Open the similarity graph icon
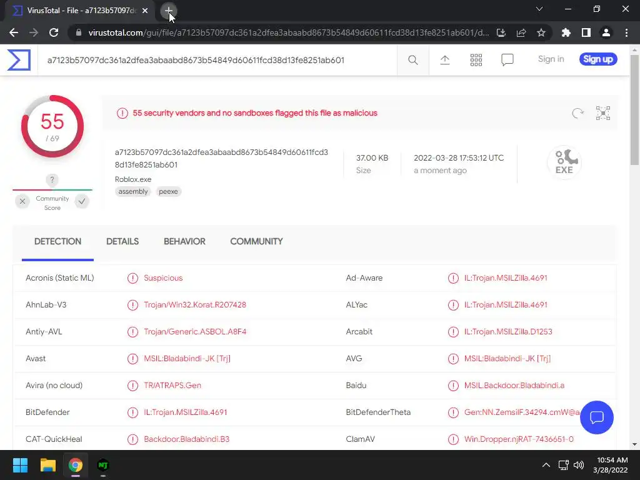Image resolution: width=640 pixels, height=480 pixels. (x=603, y=113)
